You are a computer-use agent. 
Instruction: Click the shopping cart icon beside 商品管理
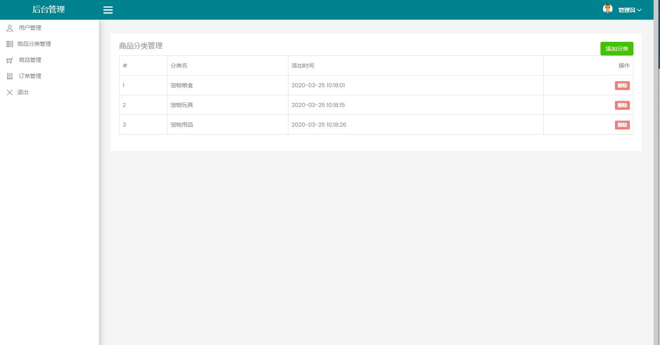10,60
